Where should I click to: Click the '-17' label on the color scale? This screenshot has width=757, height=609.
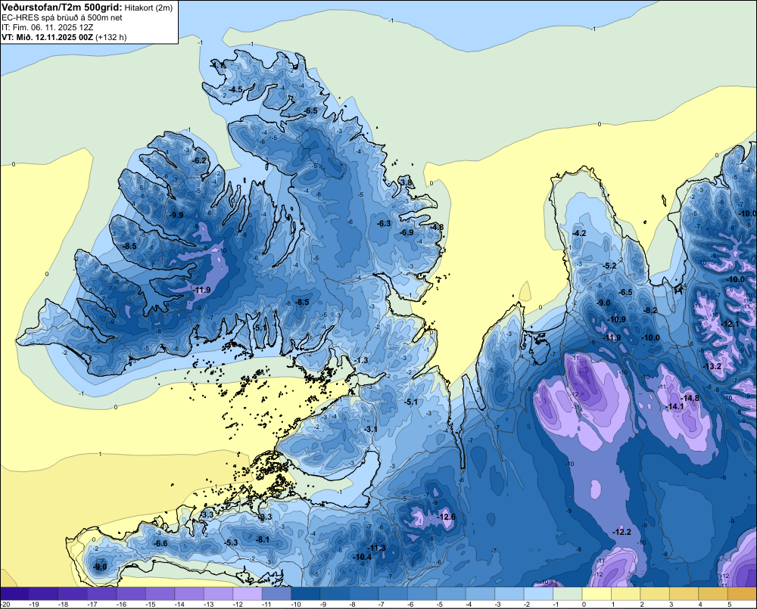[x=92, y=604]
